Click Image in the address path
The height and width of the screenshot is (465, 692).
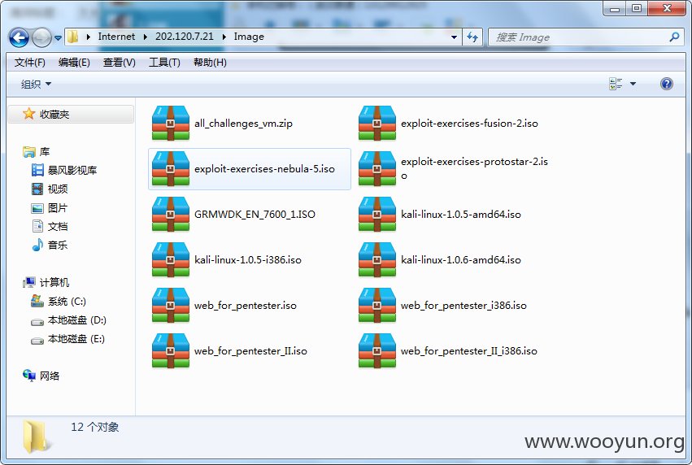249,37
